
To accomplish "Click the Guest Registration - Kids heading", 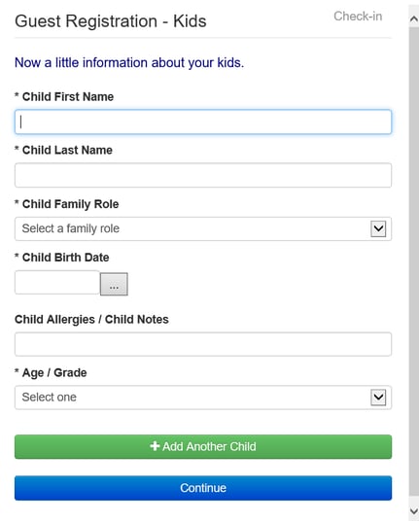I will pyautogui.click(x=111, y=21).
